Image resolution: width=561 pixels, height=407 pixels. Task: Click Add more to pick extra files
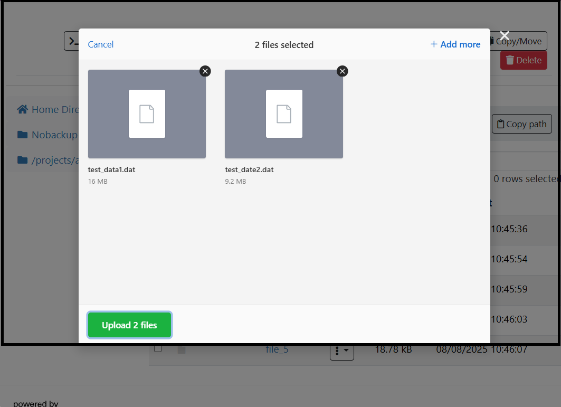[455, 44]
